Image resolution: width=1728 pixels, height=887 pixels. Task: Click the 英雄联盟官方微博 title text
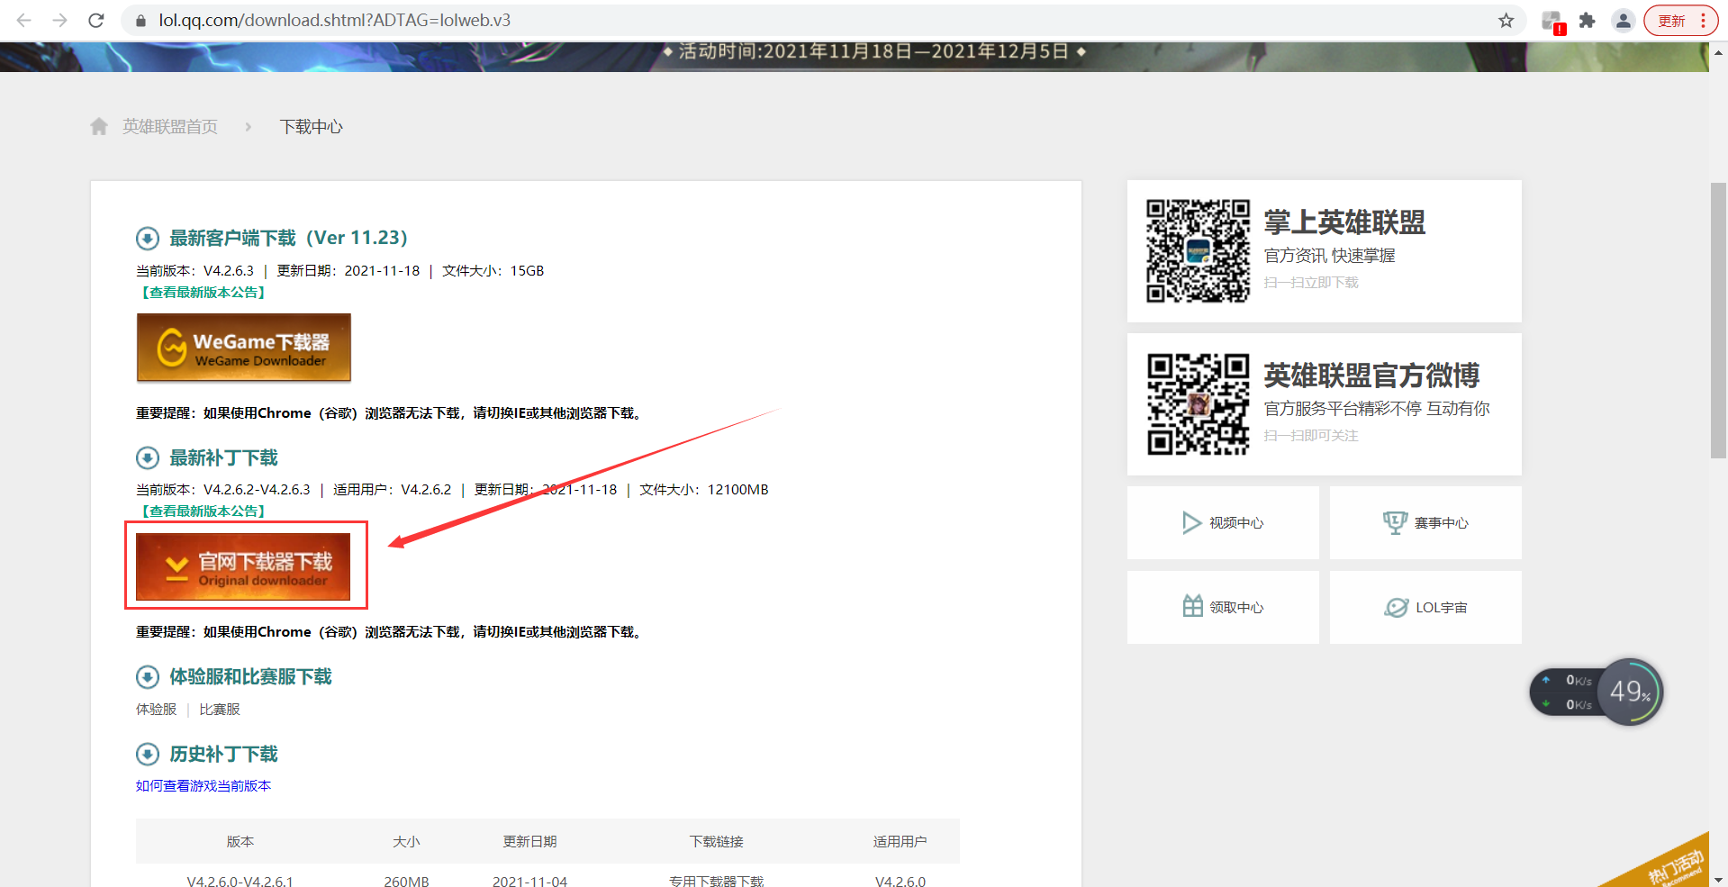pos(1371,376)
